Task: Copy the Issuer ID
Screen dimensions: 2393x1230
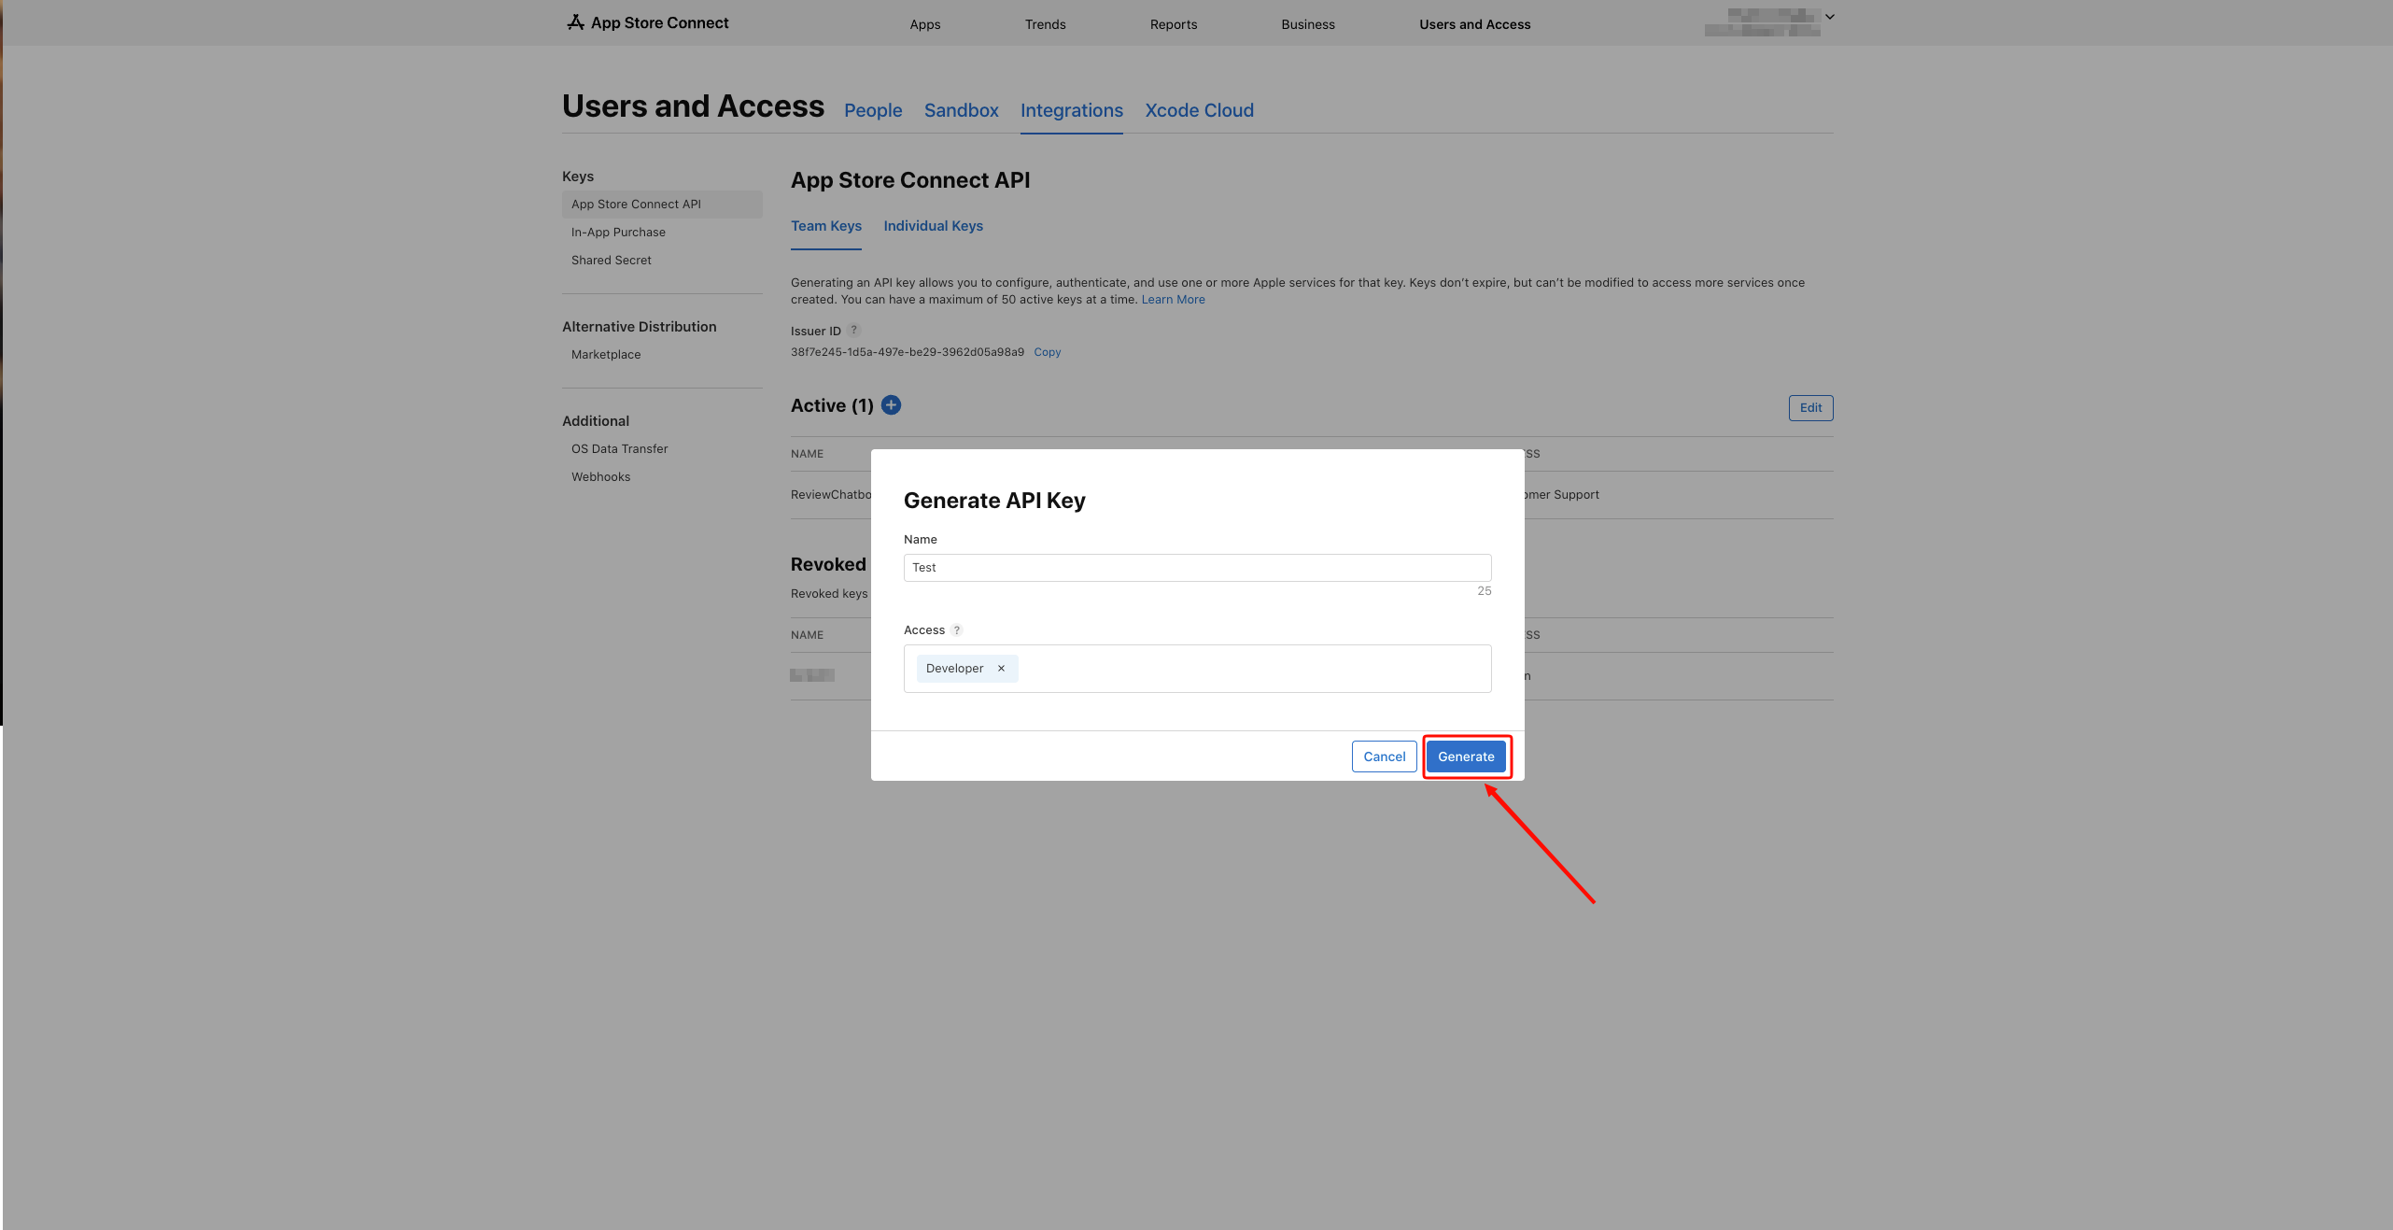Action: (1047, 352)
